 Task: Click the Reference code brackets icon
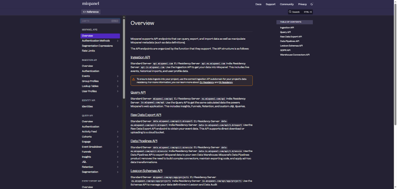pos(84,12)
